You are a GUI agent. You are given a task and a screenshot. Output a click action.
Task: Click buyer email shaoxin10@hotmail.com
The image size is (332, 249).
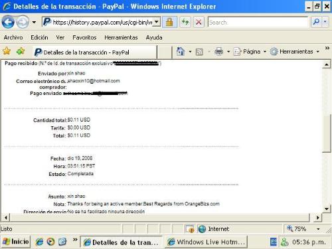click(94, 81)
